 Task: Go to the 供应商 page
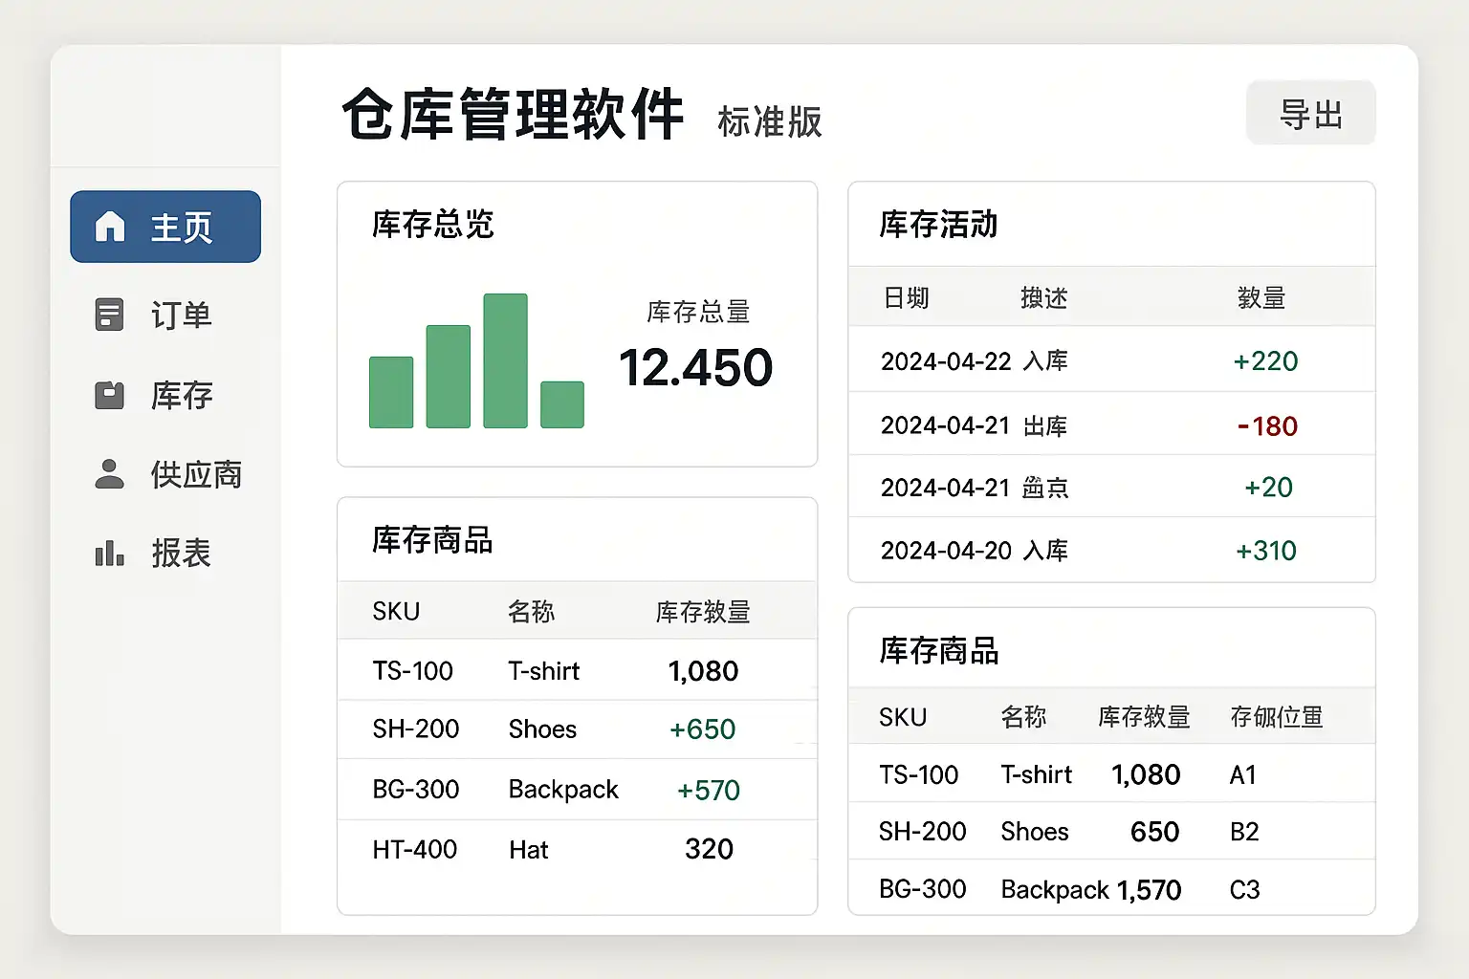coord(196,474)
